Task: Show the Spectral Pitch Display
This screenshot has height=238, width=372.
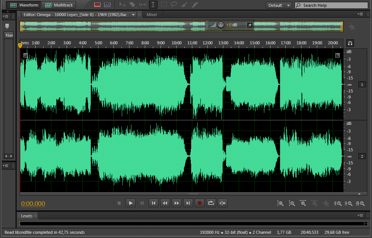Action: [107, 5]
